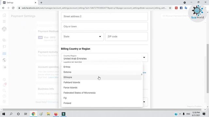Open the green app on taskbar

[x=63, y=114]
